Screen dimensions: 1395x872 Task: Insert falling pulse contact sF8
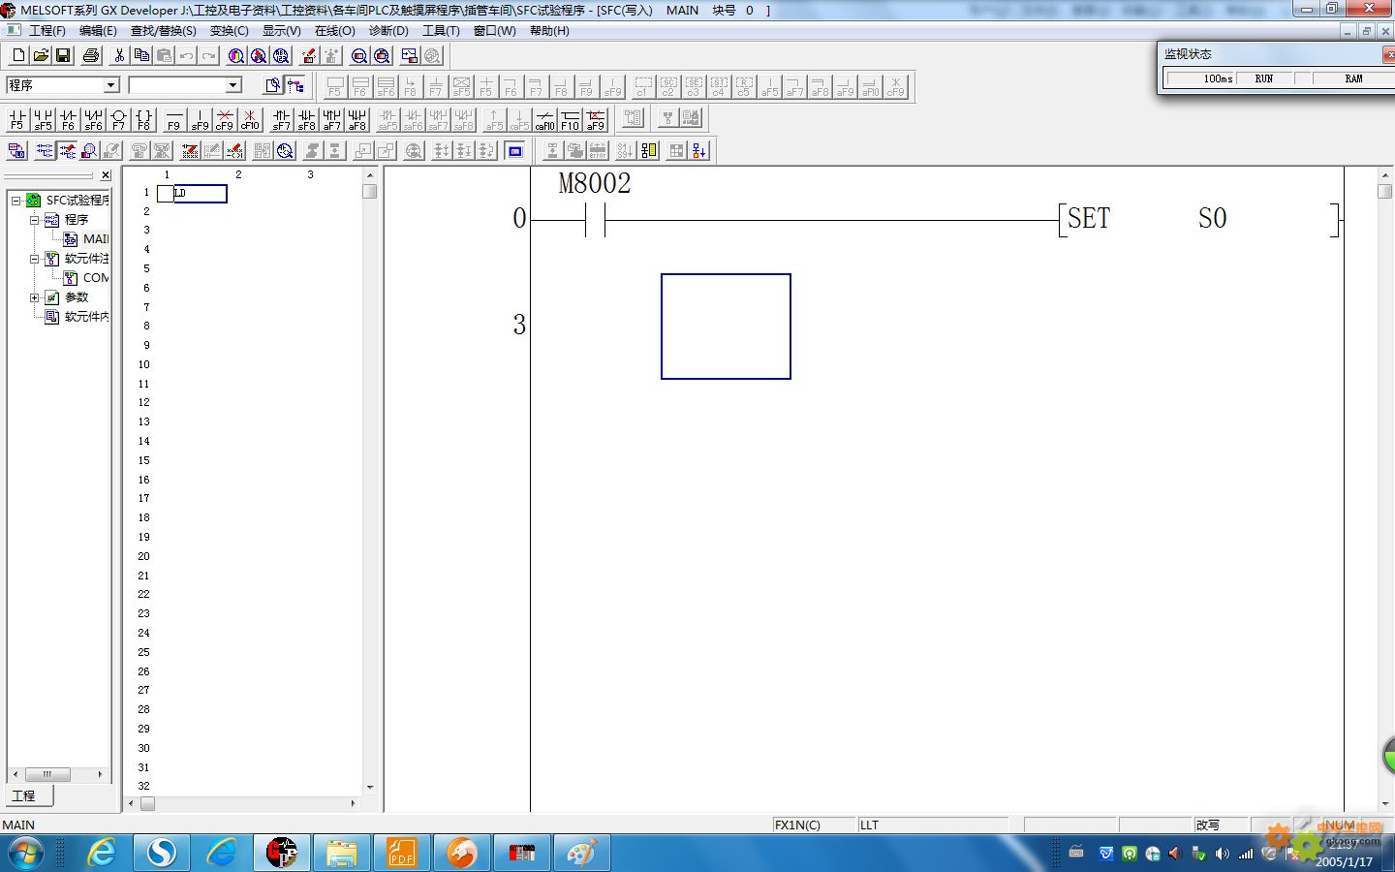coord(306,120)
